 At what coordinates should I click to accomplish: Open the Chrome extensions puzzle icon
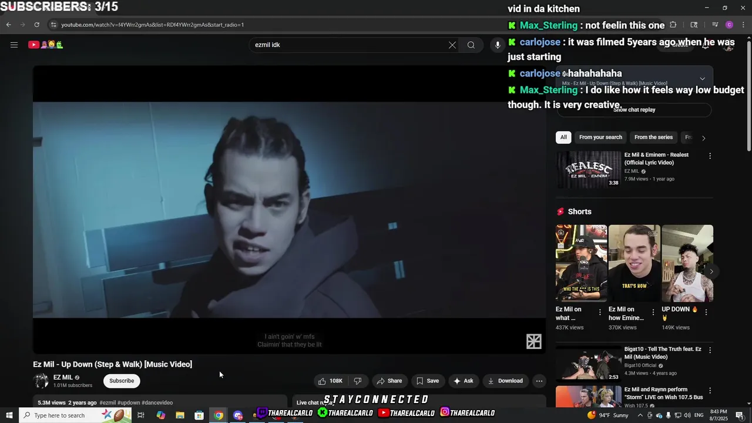click(x=673, y=25)
